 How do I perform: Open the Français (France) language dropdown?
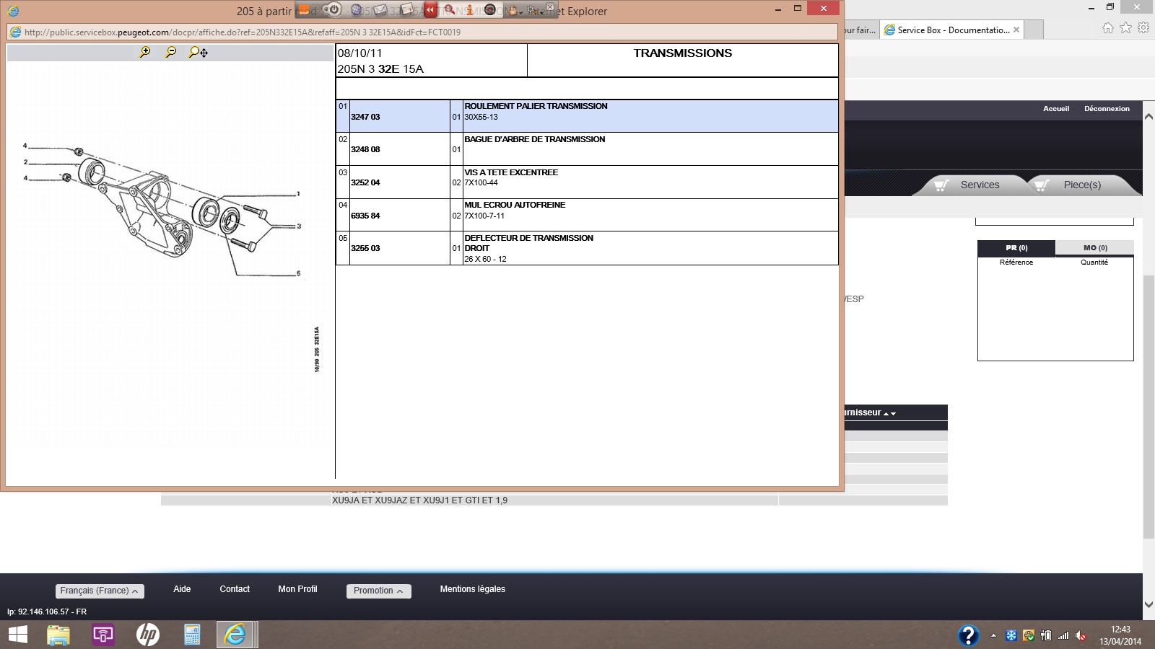(100, 591)
